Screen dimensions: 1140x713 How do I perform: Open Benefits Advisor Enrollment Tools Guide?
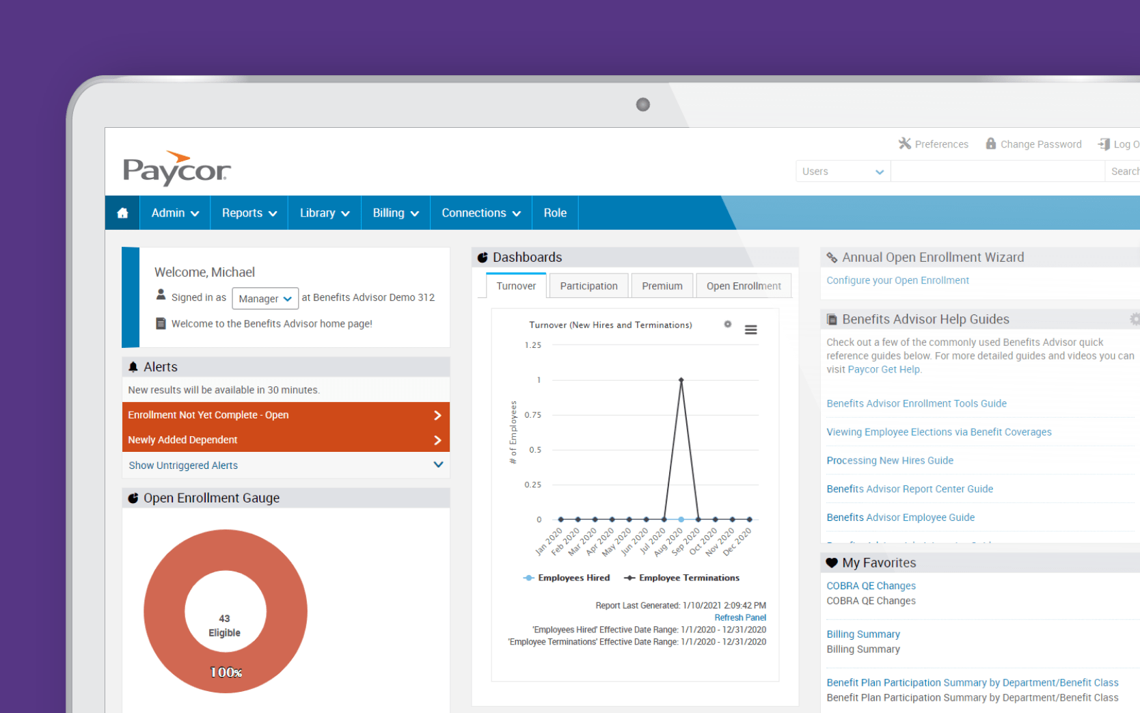(x=917, y=403)
